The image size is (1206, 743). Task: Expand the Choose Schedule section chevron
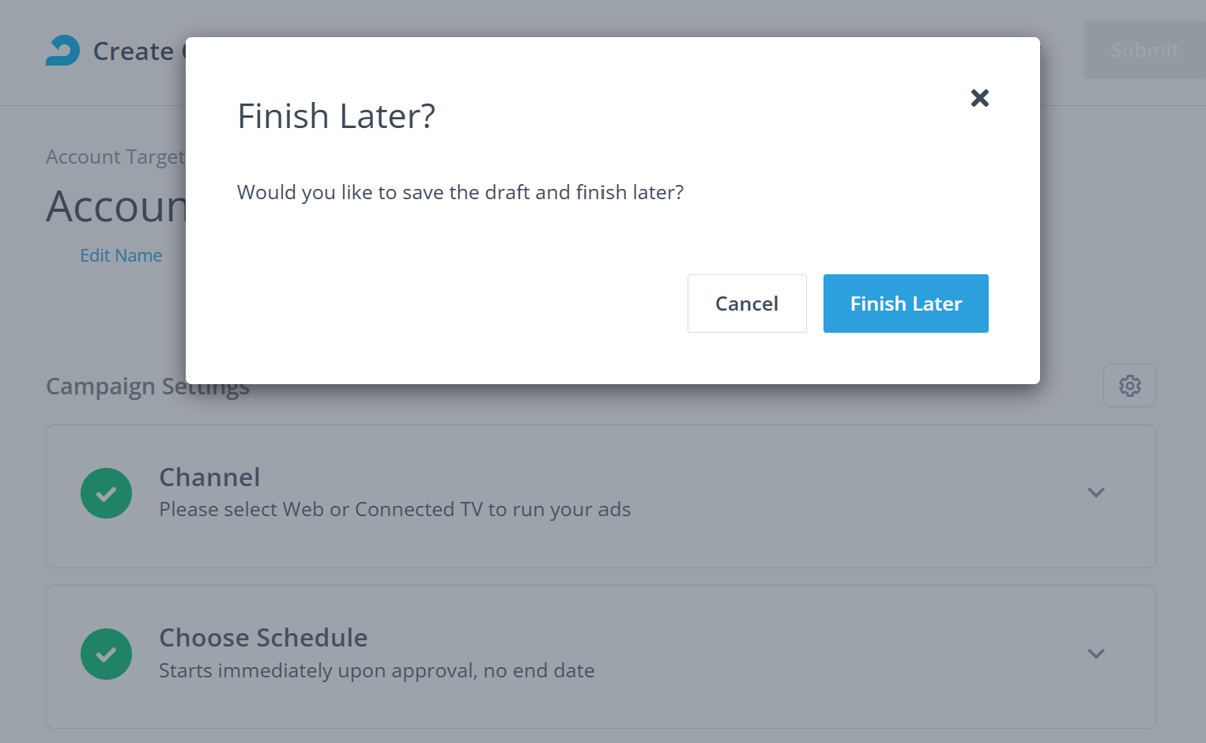[x=1095, y=654]
